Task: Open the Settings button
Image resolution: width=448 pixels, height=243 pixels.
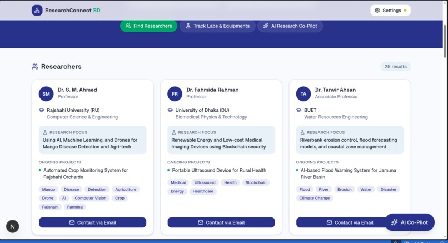Action: (x=390, y=11)
